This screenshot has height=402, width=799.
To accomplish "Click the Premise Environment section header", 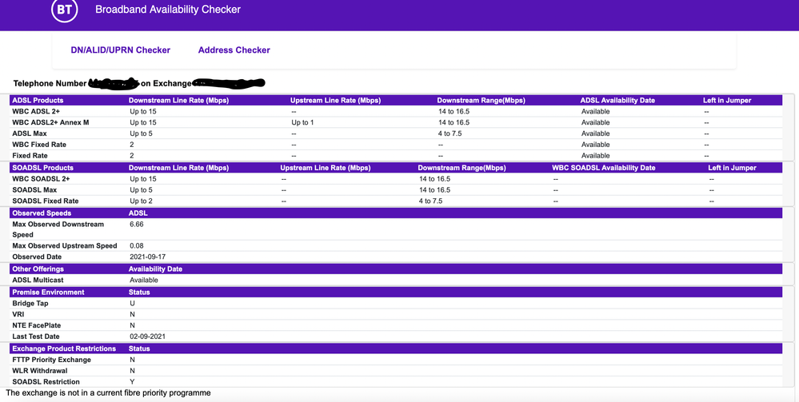I will point(49,293).
